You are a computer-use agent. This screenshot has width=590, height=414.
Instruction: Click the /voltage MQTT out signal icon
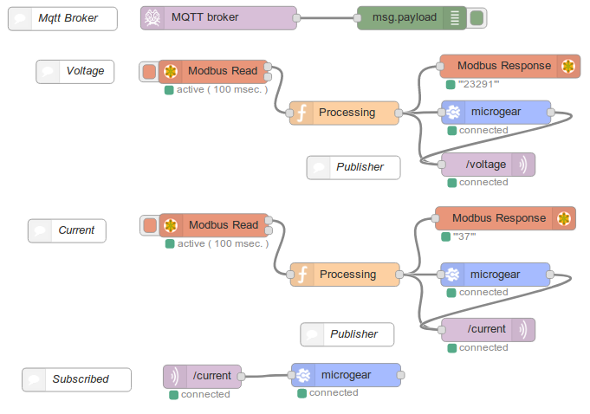coord(523,165)
